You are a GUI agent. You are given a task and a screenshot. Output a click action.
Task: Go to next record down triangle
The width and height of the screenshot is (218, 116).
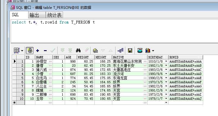(103, 50)
